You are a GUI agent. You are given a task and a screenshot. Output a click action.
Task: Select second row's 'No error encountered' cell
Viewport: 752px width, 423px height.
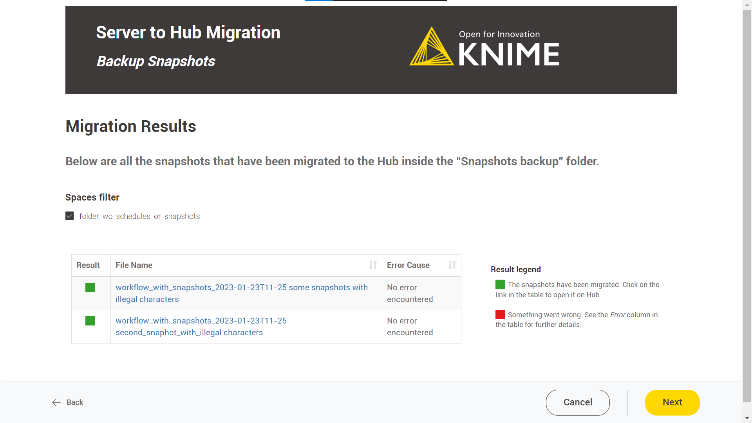[x=421, y=327]
